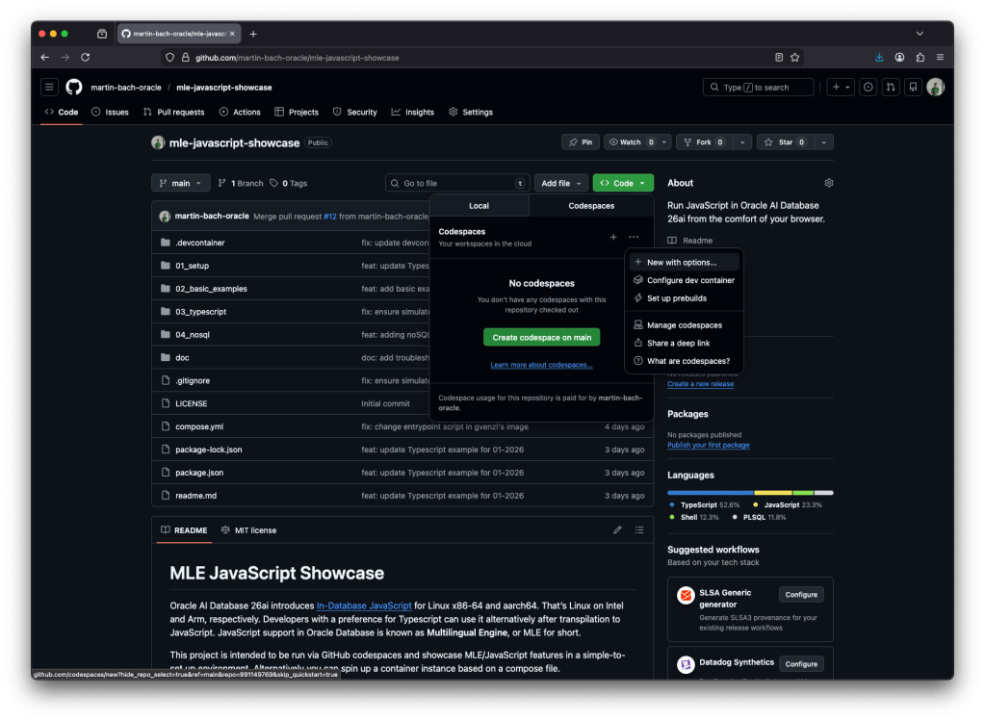985x721 pixels.
Task: Open Learn more about codespaces link
Action: pyautogui.click(x=541, y=365)
